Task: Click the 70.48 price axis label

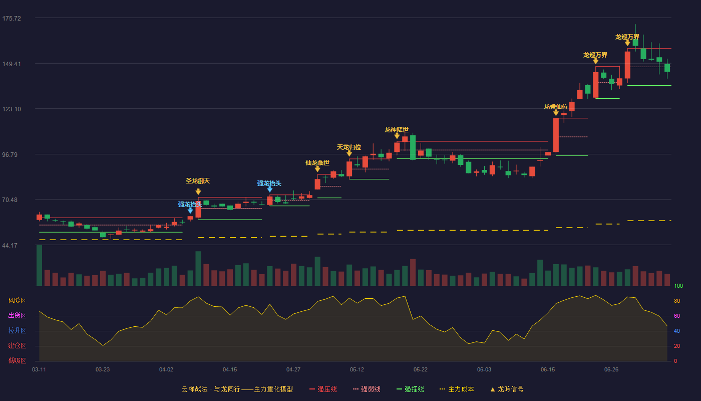Action: (12, 200)
